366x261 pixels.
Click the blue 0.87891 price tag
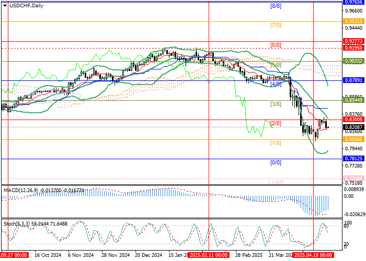[352, 80]
